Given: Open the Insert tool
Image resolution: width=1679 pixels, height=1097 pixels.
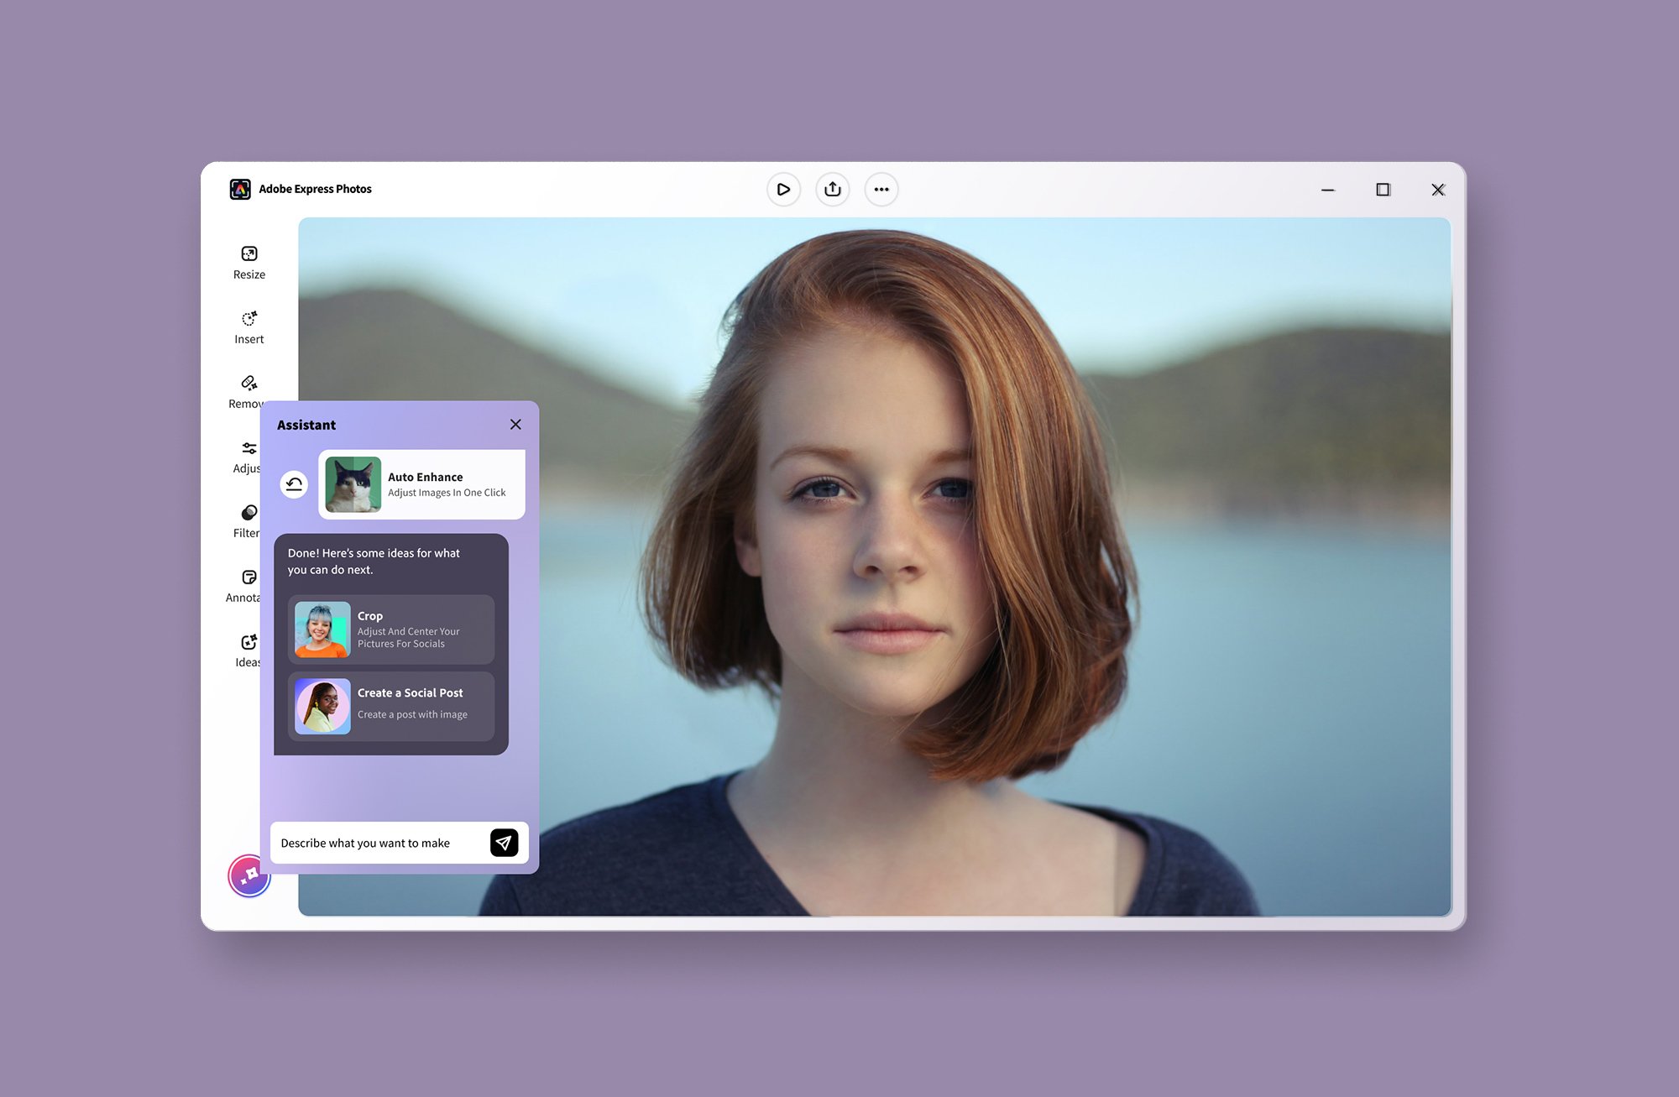Looking at the screenshot, I should click(x=248, y=326).
